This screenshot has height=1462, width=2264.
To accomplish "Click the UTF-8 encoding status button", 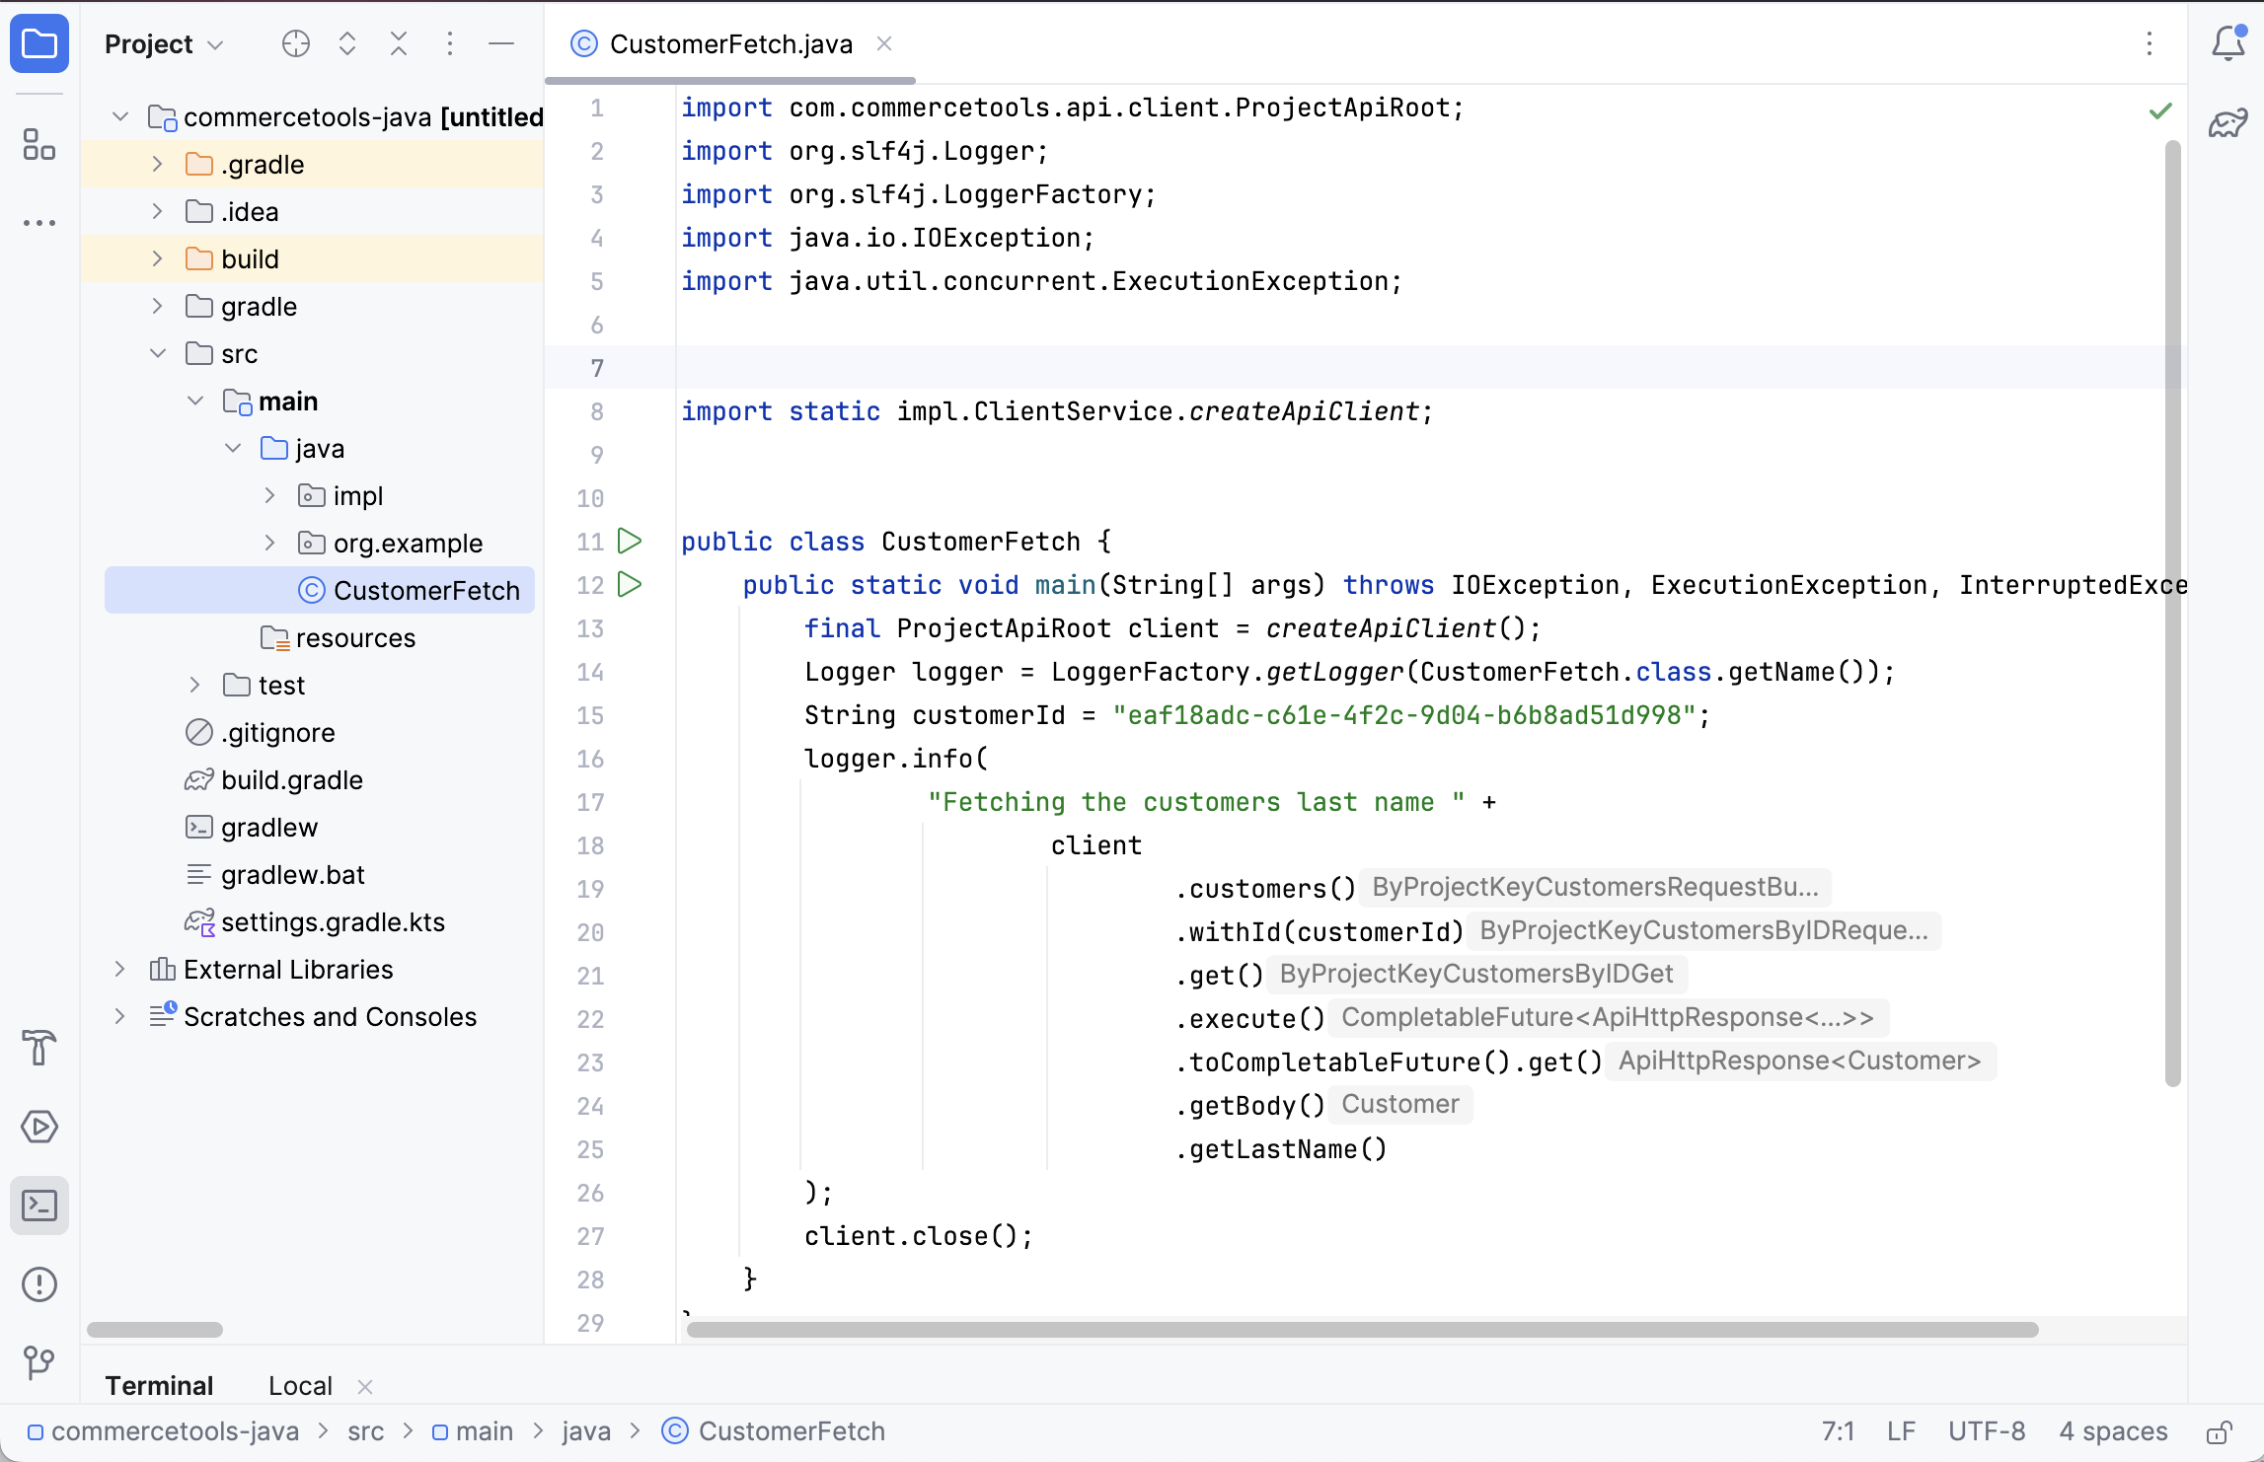I will click(x=1986, y=1431).
